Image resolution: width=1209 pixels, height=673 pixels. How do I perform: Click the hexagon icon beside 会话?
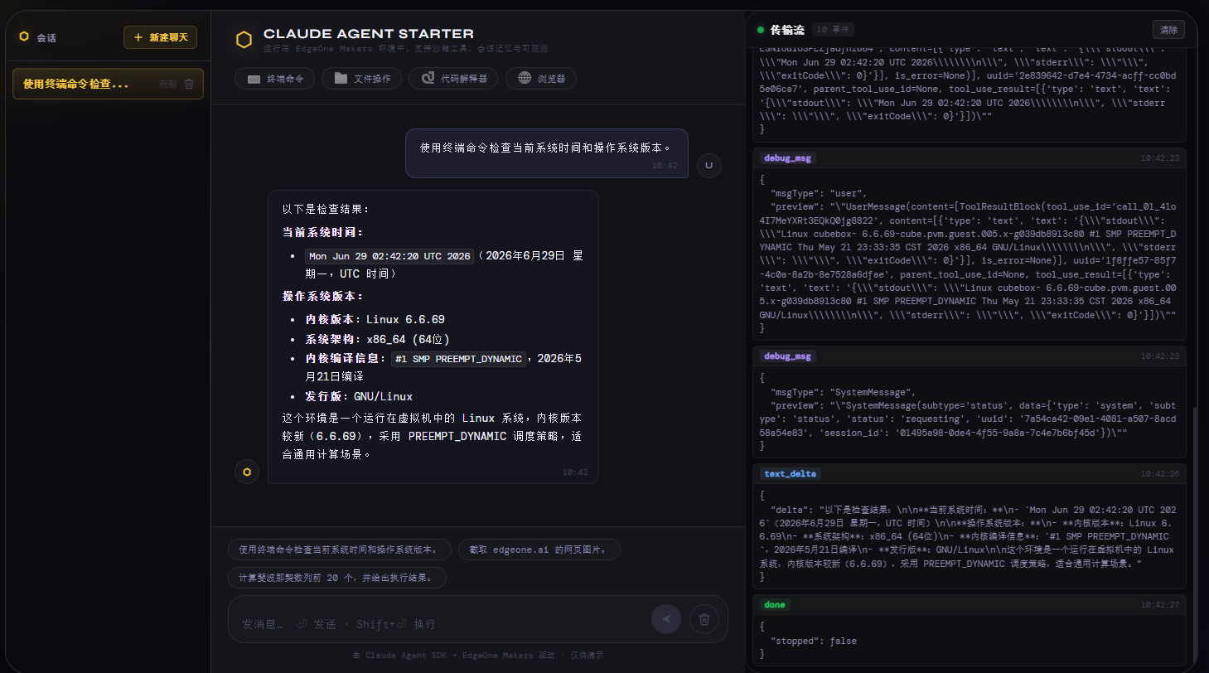point(24,37)
